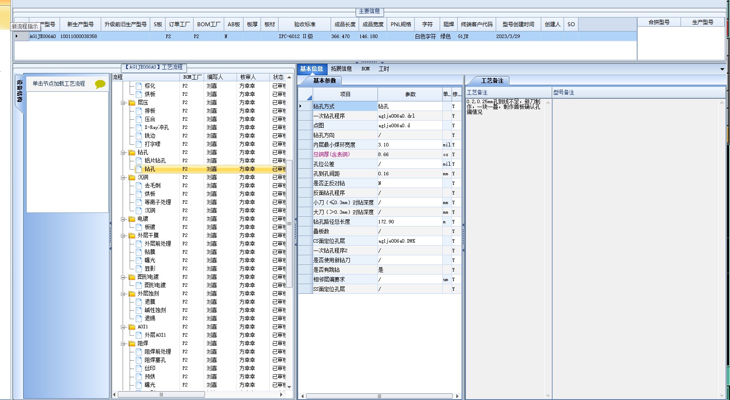Click the 8.66 value for 总铜厚(含表铜)
The width and height of the screenshot is (730, 400).
point(410,154)
